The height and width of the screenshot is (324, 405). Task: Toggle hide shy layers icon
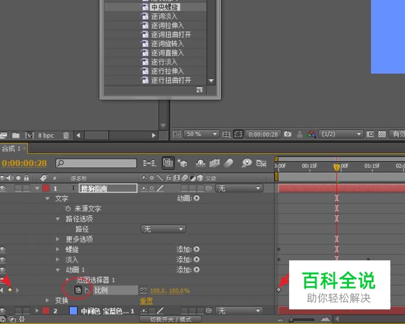coord(200,163)
